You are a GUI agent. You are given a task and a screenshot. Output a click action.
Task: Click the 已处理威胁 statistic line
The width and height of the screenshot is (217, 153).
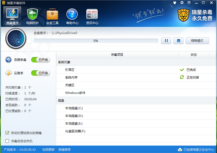tap(18, 111)
